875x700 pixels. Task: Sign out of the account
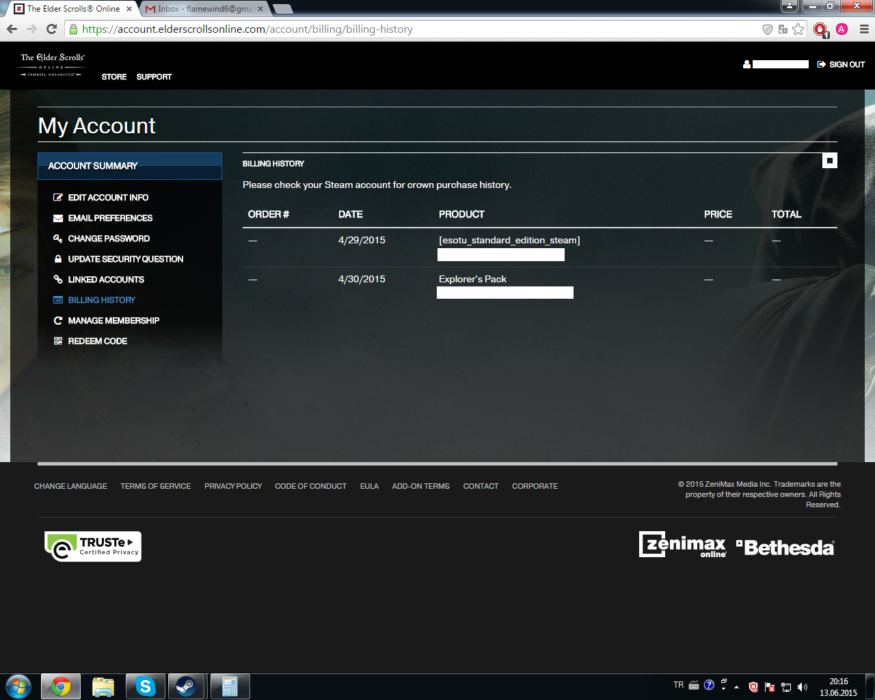coord(841,64)
